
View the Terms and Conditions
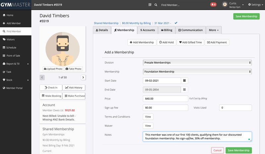tap(148, 117)
